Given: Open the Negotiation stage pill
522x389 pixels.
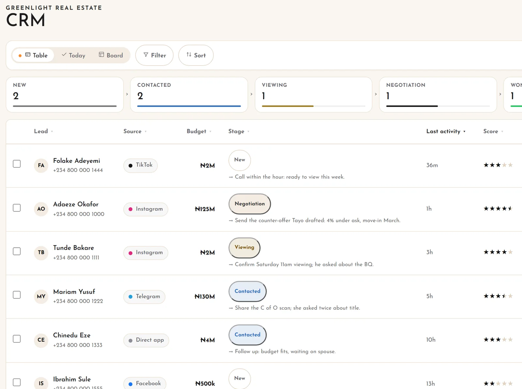Looking at the screenshot, I should [250, 204].
